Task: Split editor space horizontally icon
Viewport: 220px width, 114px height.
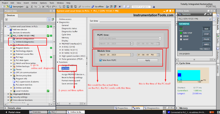Action: click(x=124, y=7)
